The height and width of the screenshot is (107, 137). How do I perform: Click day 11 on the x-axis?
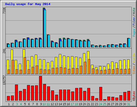click(48, 104)
